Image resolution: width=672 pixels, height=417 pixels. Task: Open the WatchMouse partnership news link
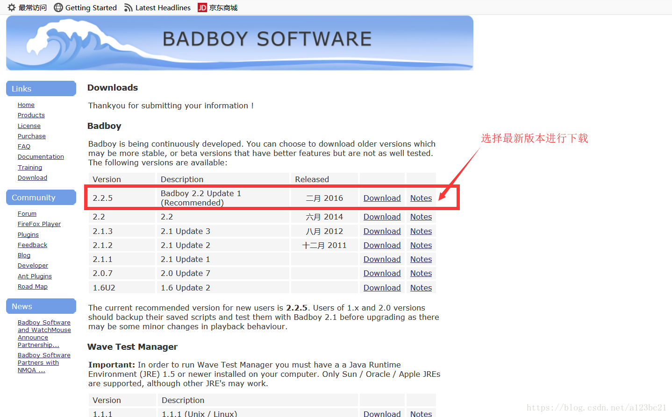point(44,334)
